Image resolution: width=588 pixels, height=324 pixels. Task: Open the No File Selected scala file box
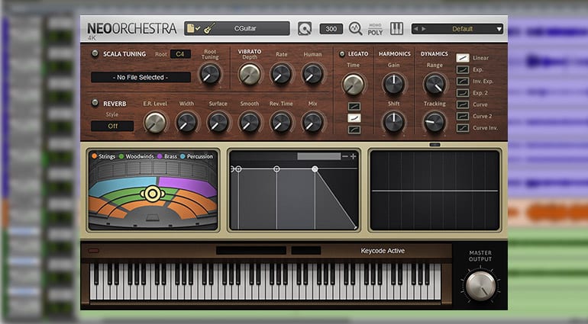pyautogui.click(x=141, y=77)
